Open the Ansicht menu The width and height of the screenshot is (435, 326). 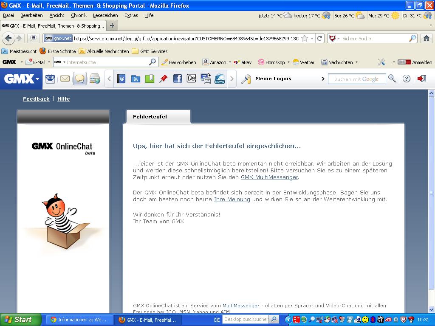[56, 16]
